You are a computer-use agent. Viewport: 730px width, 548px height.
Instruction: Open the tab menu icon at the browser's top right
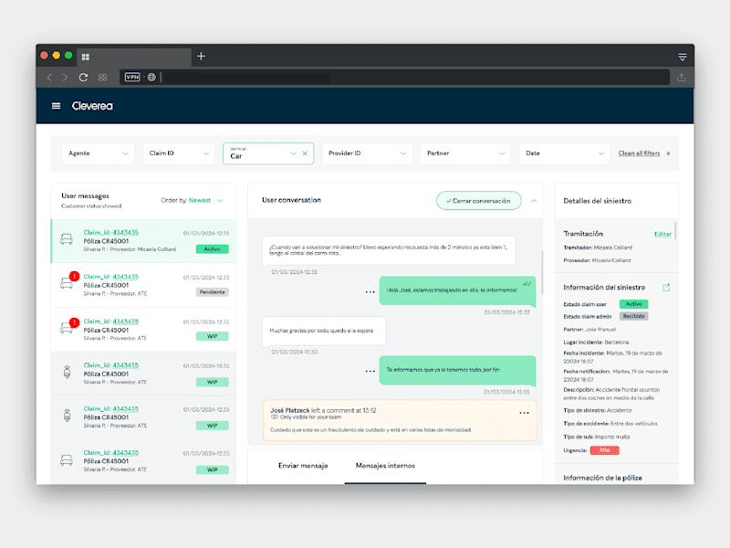tap(683, 57)
